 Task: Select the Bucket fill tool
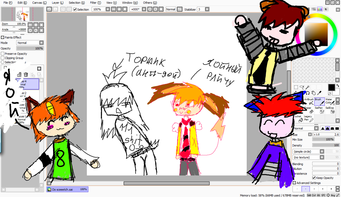click(x=298, y=119)
